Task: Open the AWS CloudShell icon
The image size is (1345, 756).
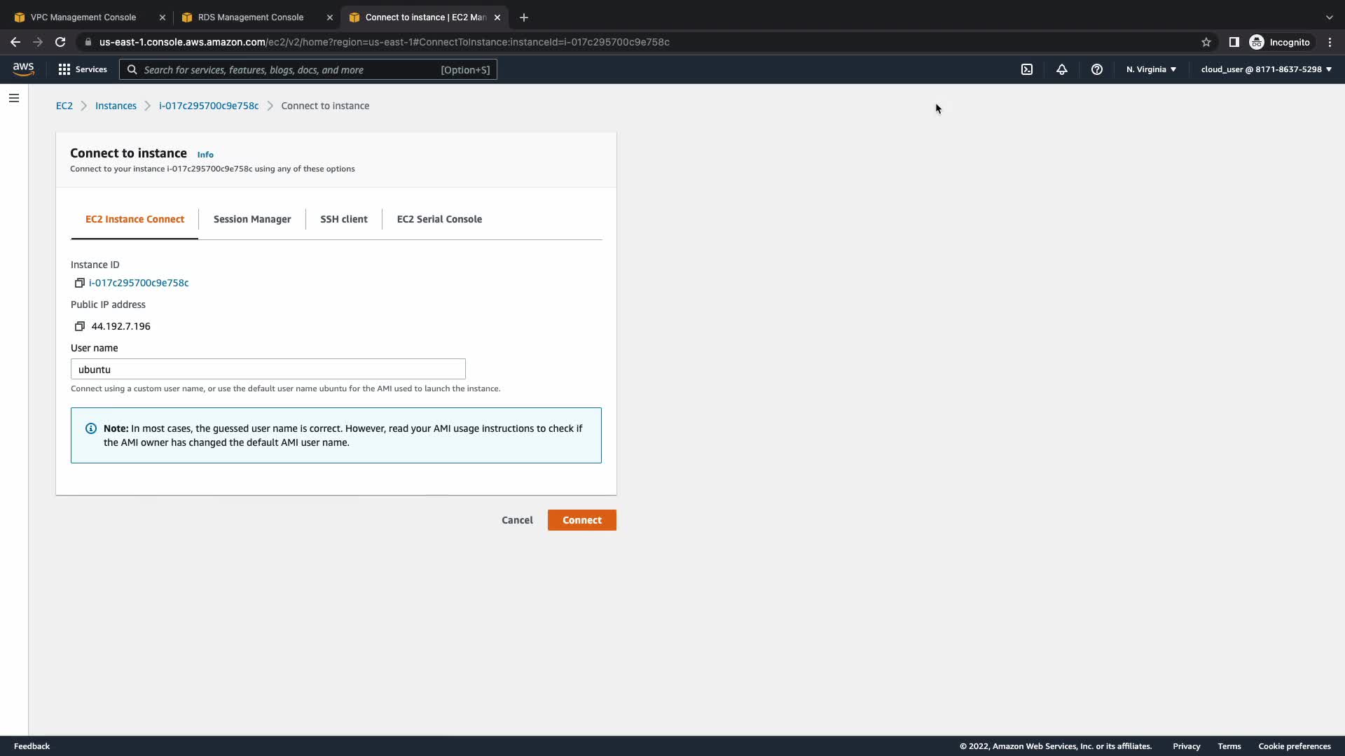Action: coord(1027,69)
